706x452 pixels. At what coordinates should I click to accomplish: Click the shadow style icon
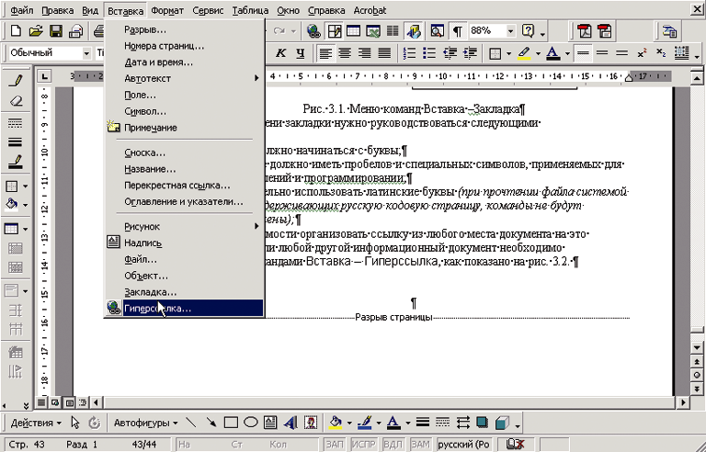[482, 423]
